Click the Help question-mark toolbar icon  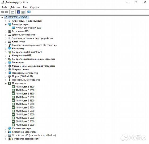tap(18, 12)
